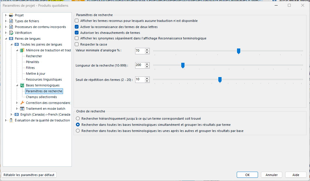Select the Vérification checkmark icon
Screen dimensions: 310x181
[11, 33]
